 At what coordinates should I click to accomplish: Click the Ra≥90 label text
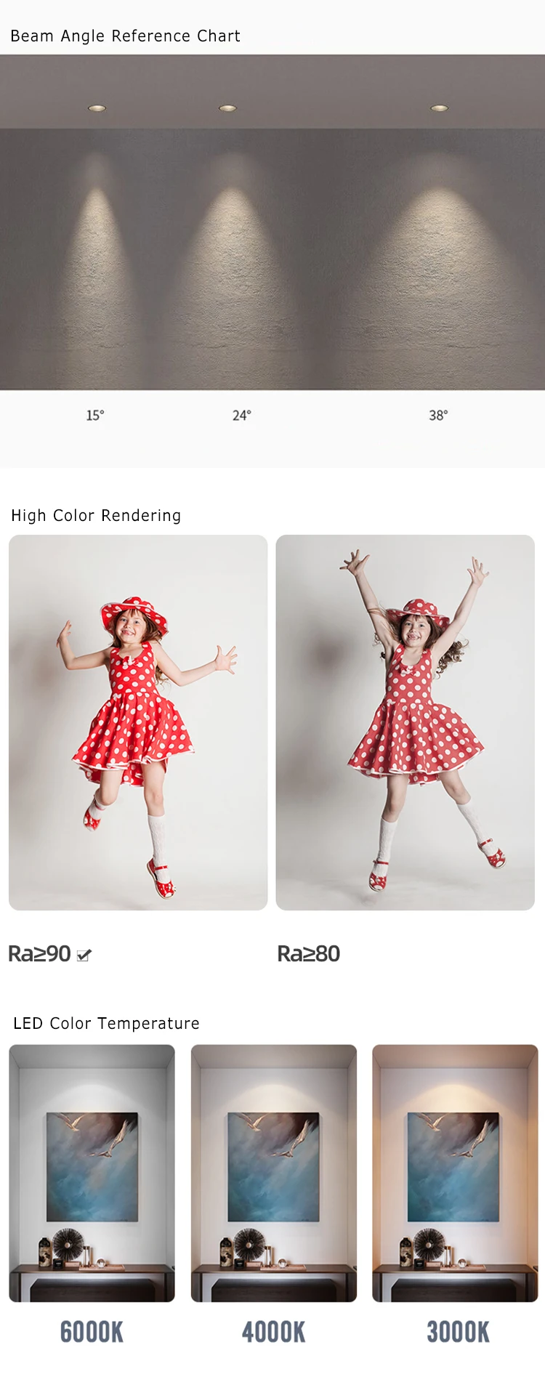39,954
